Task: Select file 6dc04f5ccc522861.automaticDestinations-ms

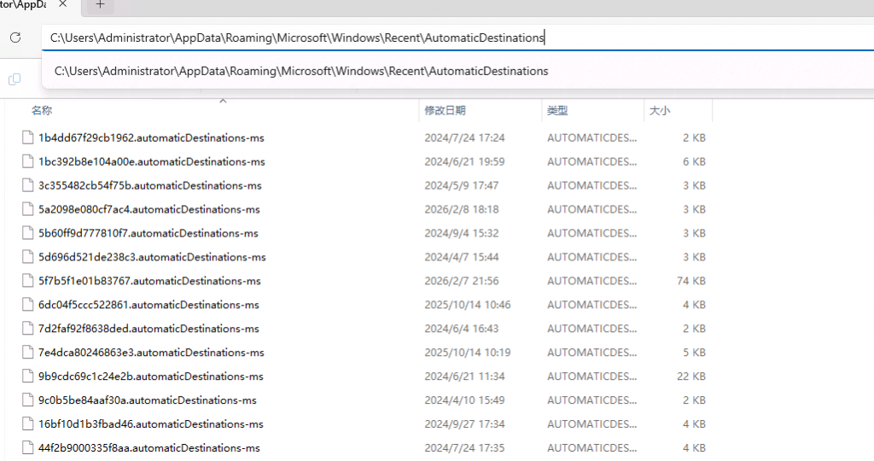Action: click(x=149, y=305)
